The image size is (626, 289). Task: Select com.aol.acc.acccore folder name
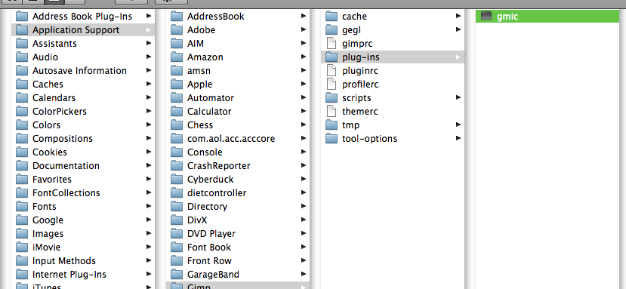click(231, 139)
